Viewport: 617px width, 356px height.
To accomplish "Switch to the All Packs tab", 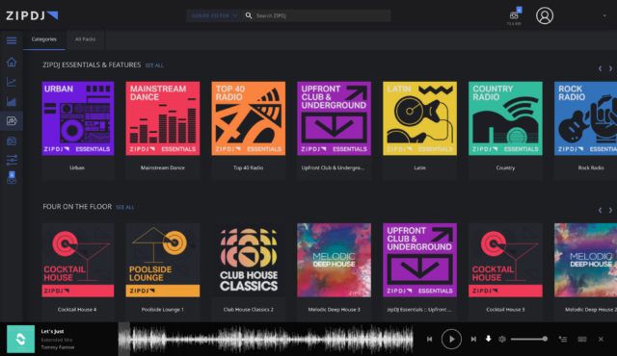I will 86,39.
